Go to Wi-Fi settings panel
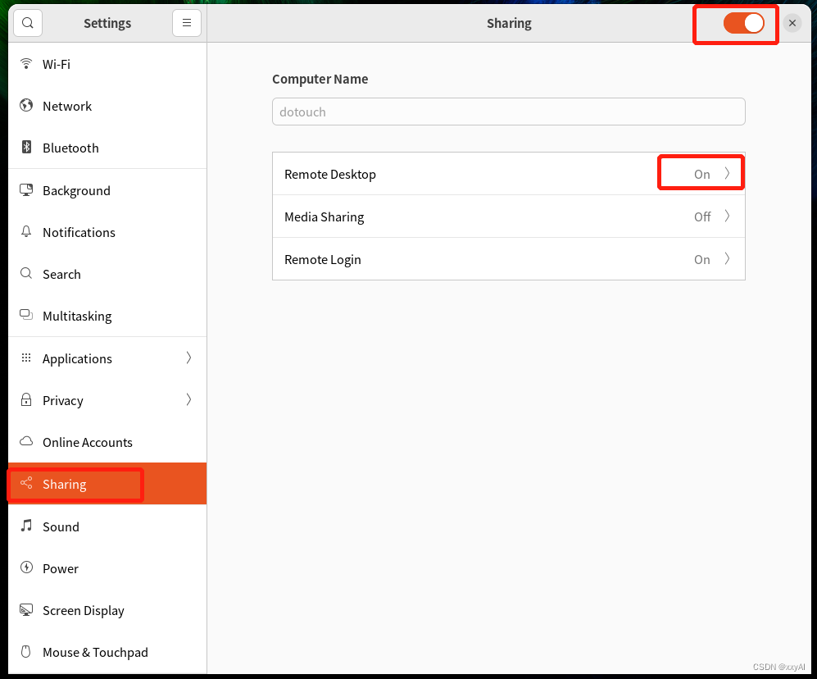The height and width of the screenshot is (679, 817). (107, 64)
